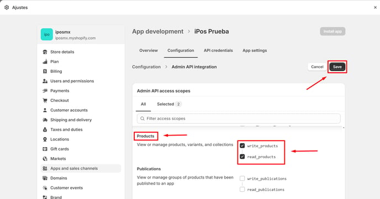Click the iPos Prueba app title
The height and width of the screenshot is (199, 380).
click(212, 31)
